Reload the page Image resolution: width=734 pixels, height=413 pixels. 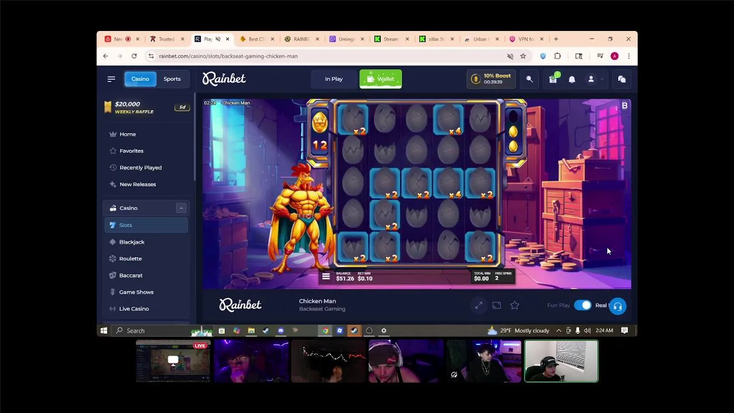(x=134, y=56)
